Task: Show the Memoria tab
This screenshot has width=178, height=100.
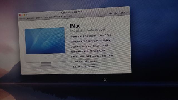Action: pos(68,16)
